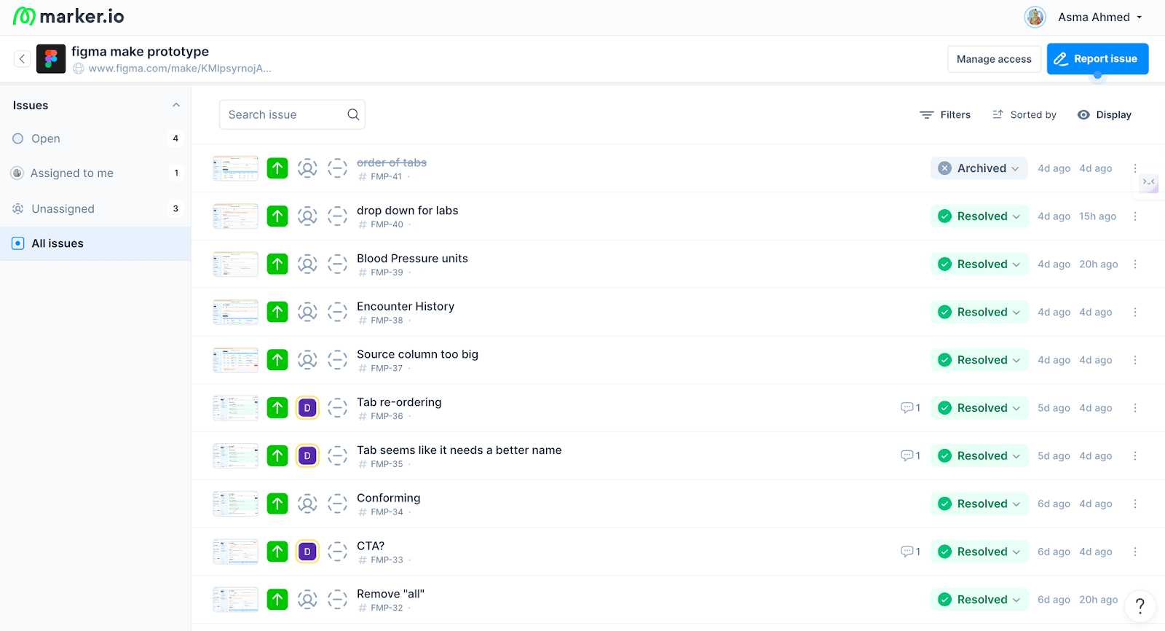Open comments on Tab re-ordering issue
This screenshot has height=631, width=1165.
tap(910, 408)
